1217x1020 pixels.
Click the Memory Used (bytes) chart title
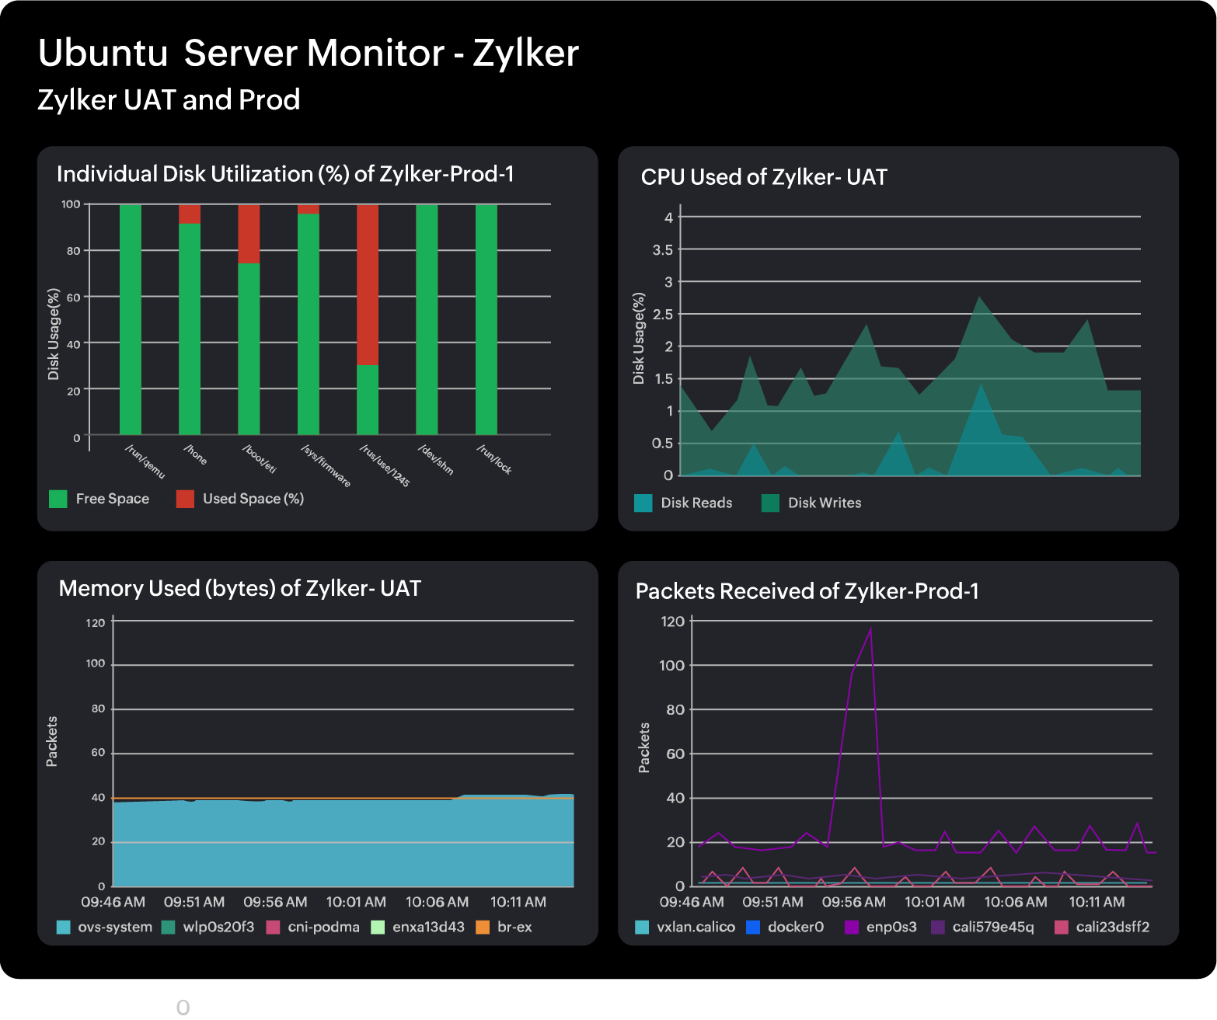[240, 589]
